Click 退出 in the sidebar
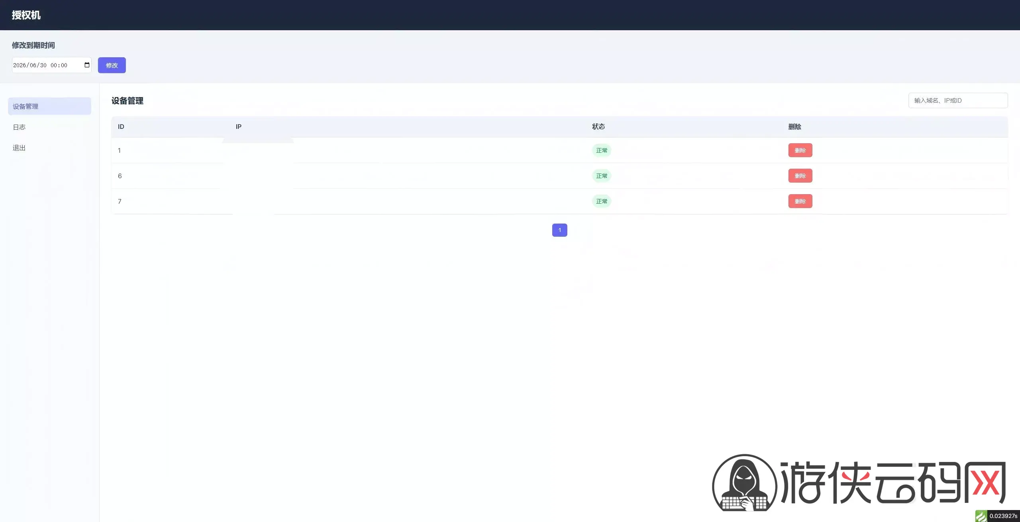Viewport: 1020px width, 522px height. (19, 148)
